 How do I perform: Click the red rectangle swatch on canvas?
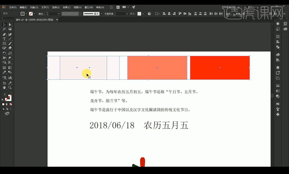[x=220, y=68]
